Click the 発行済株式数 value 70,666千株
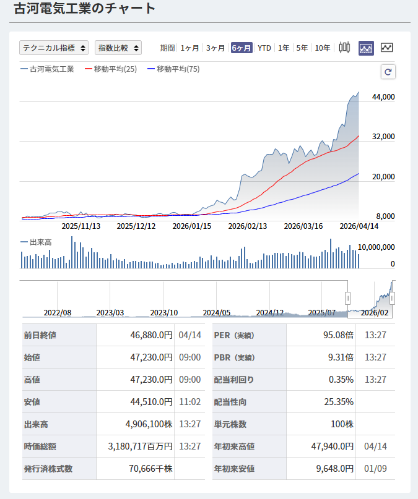 click(150, 469)
